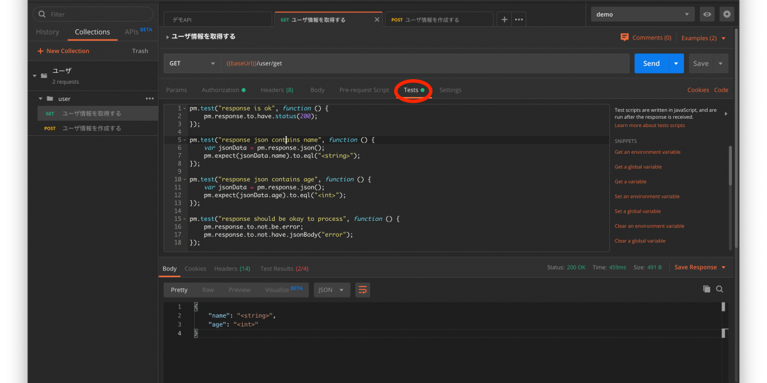This screenshot has width=767, height=383.
Task: Expand the HTTP method GET dropdown
Action: pyautogui.click(x=192, y=63)
